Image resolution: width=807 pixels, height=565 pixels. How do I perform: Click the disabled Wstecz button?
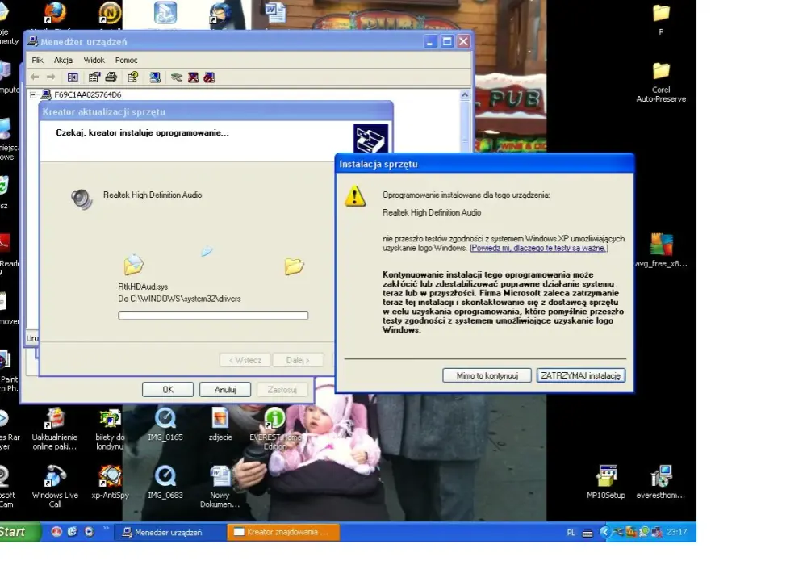point(245,360)
